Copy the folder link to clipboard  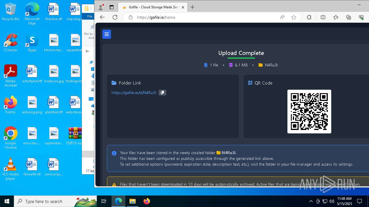click(x=162, y=93)
